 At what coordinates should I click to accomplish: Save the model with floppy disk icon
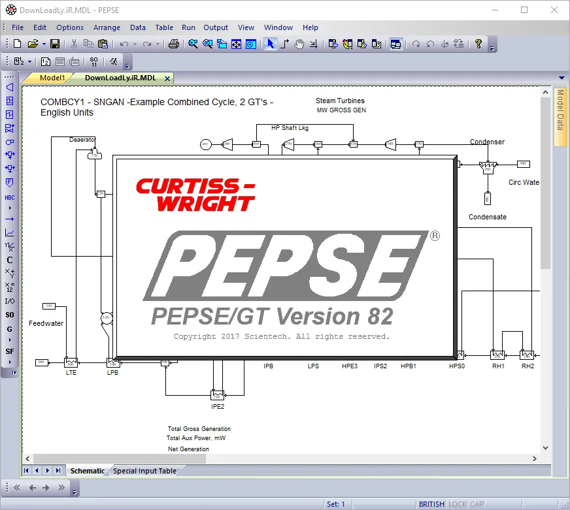point(55,44)
